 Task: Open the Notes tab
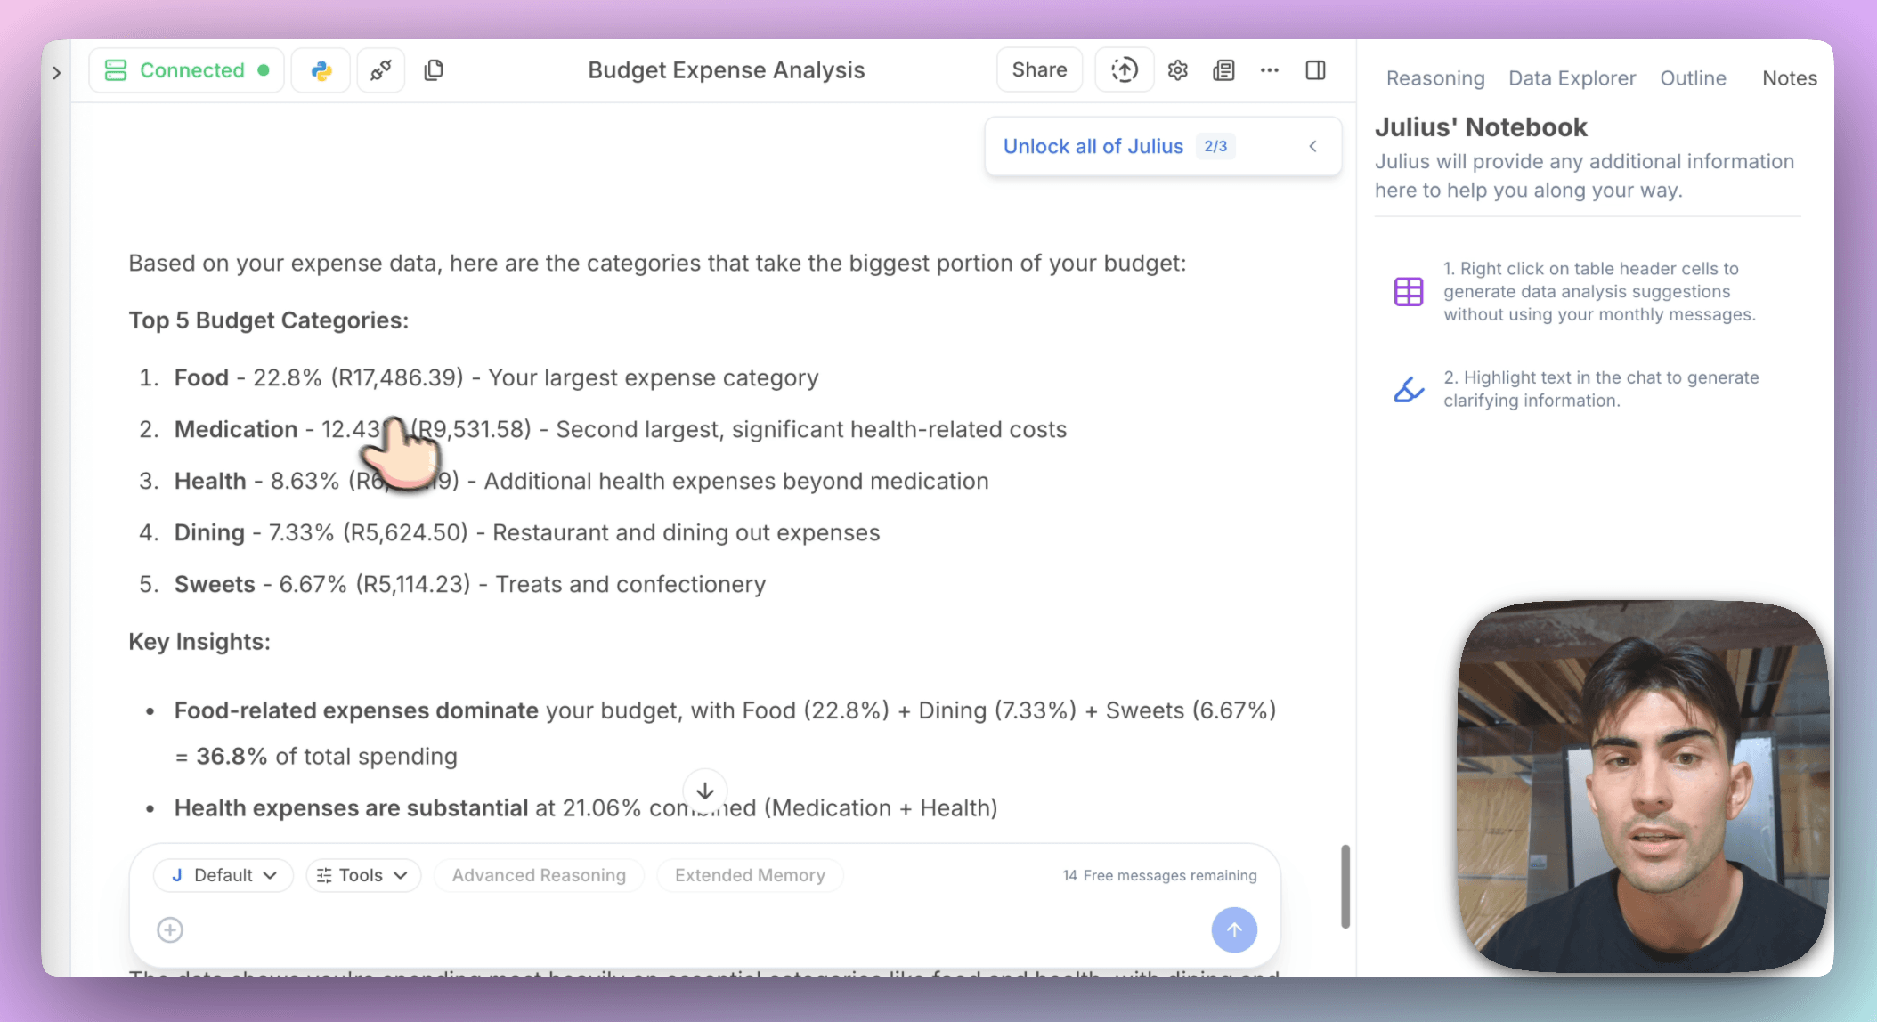click(x=1789, y=78)
